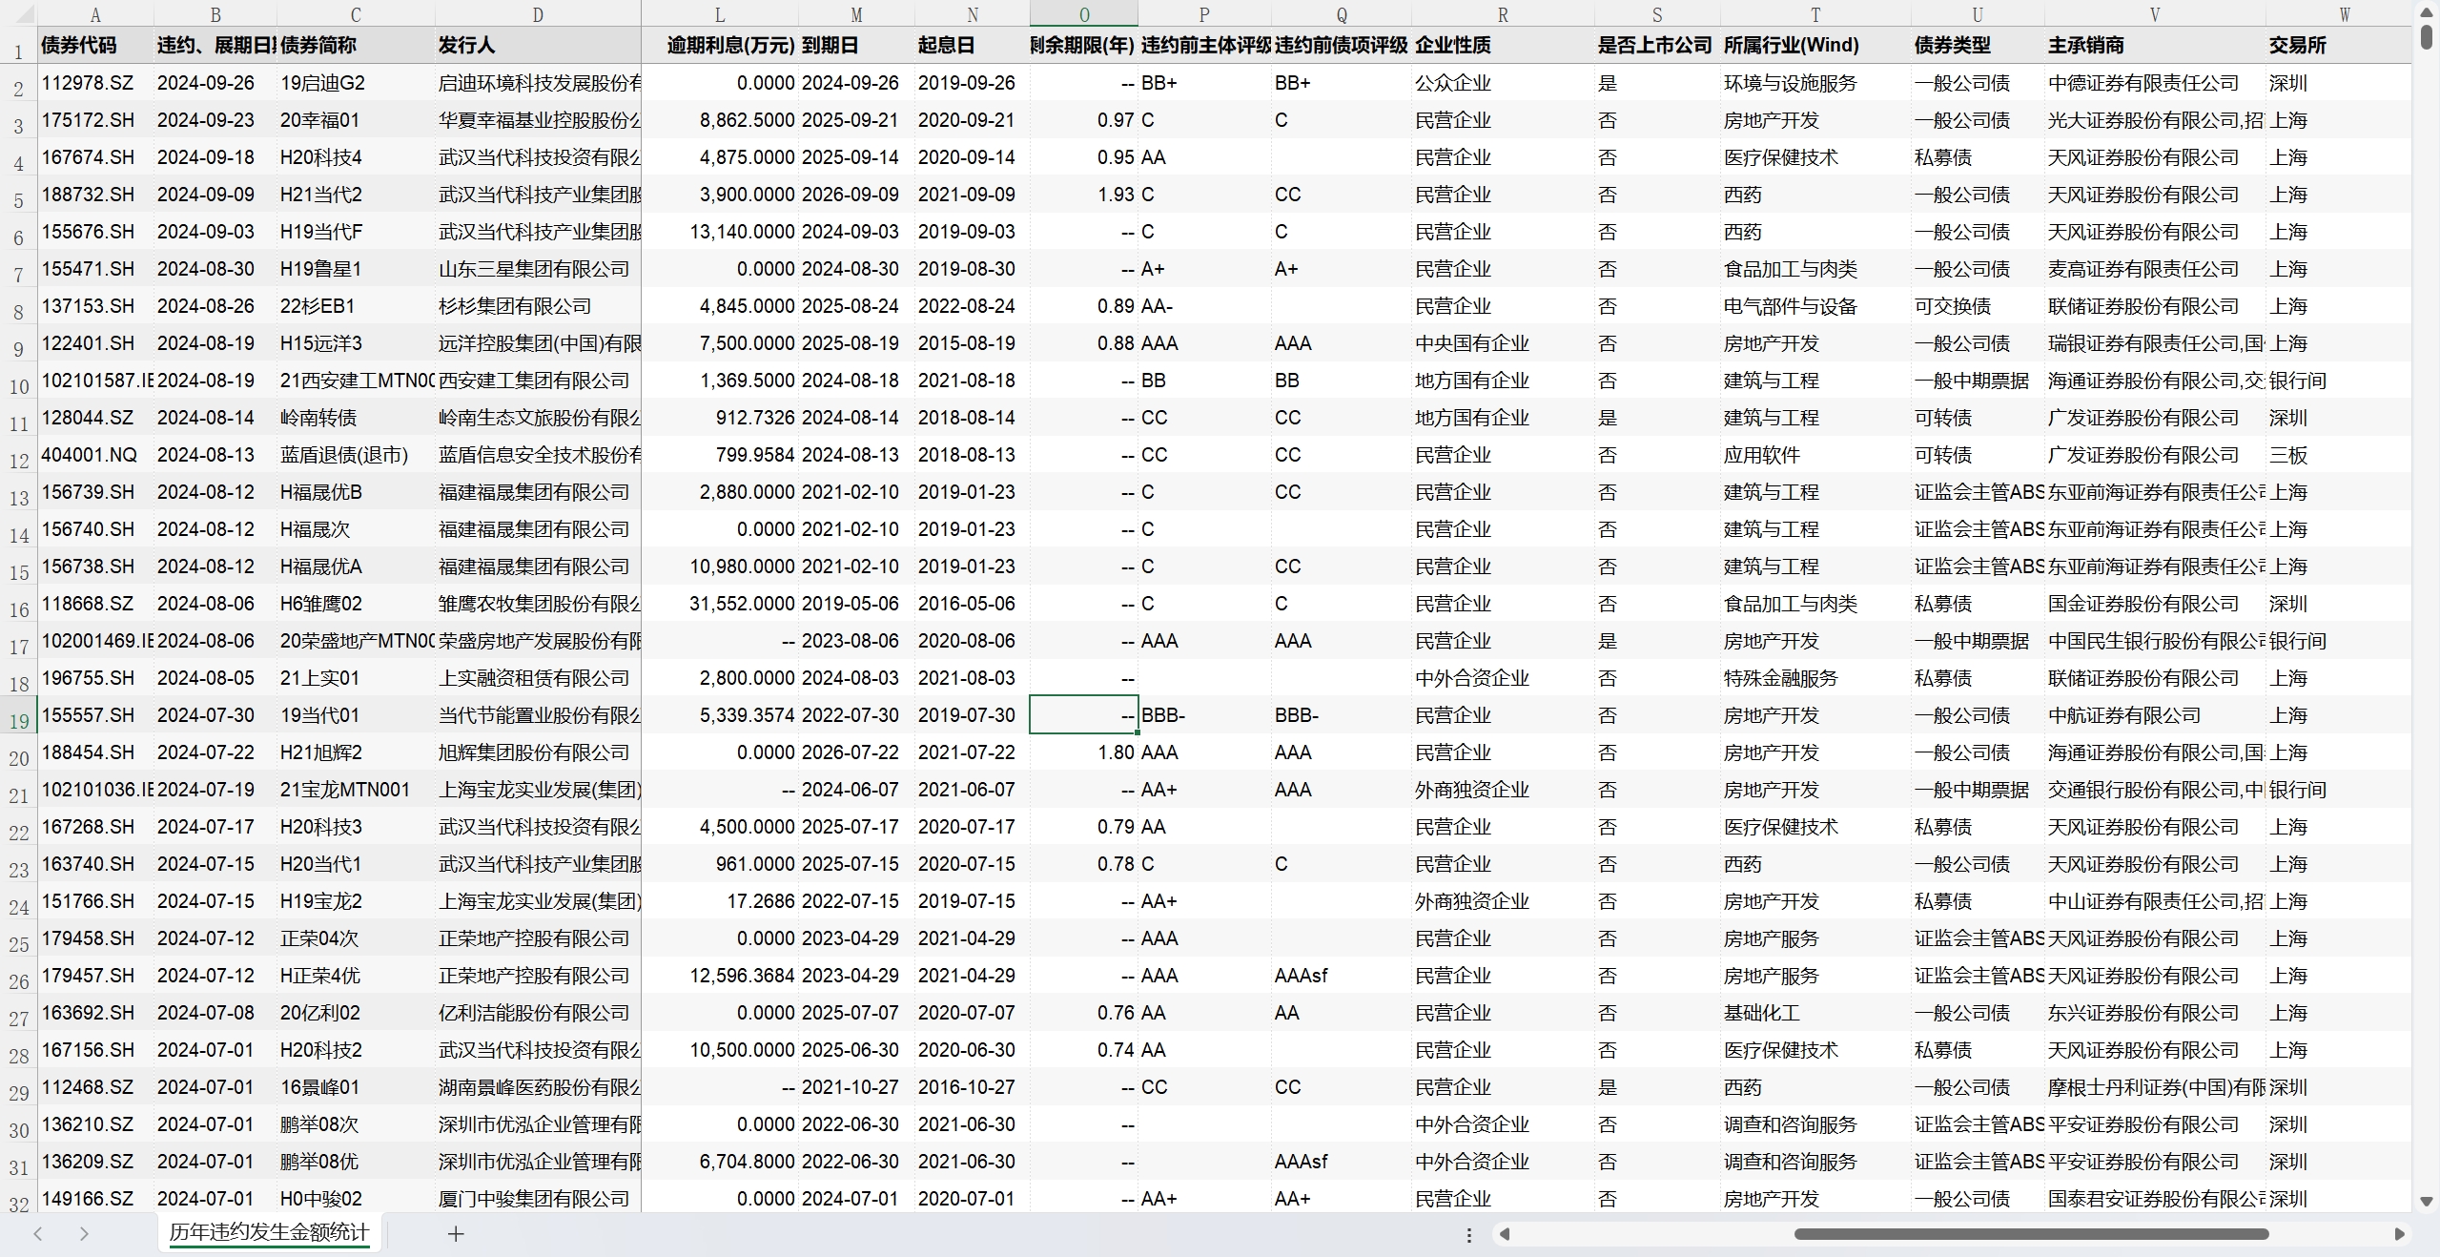2440x1257 pixels.
Task: Click the three-dot handle beside horizontal scrollbar
Action: coord(1469,1235)
